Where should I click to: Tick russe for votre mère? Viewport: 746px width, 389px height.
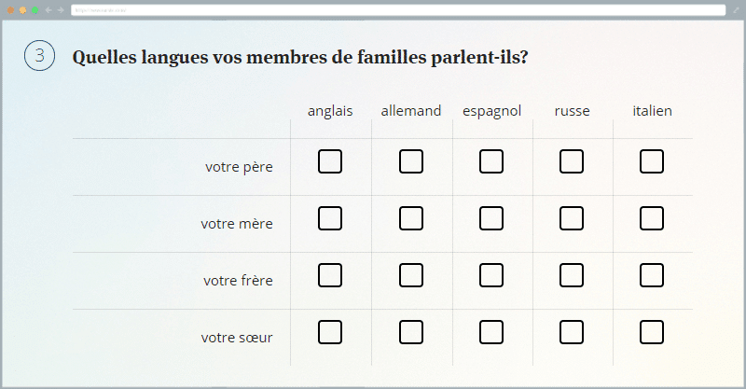pos(572,218)
